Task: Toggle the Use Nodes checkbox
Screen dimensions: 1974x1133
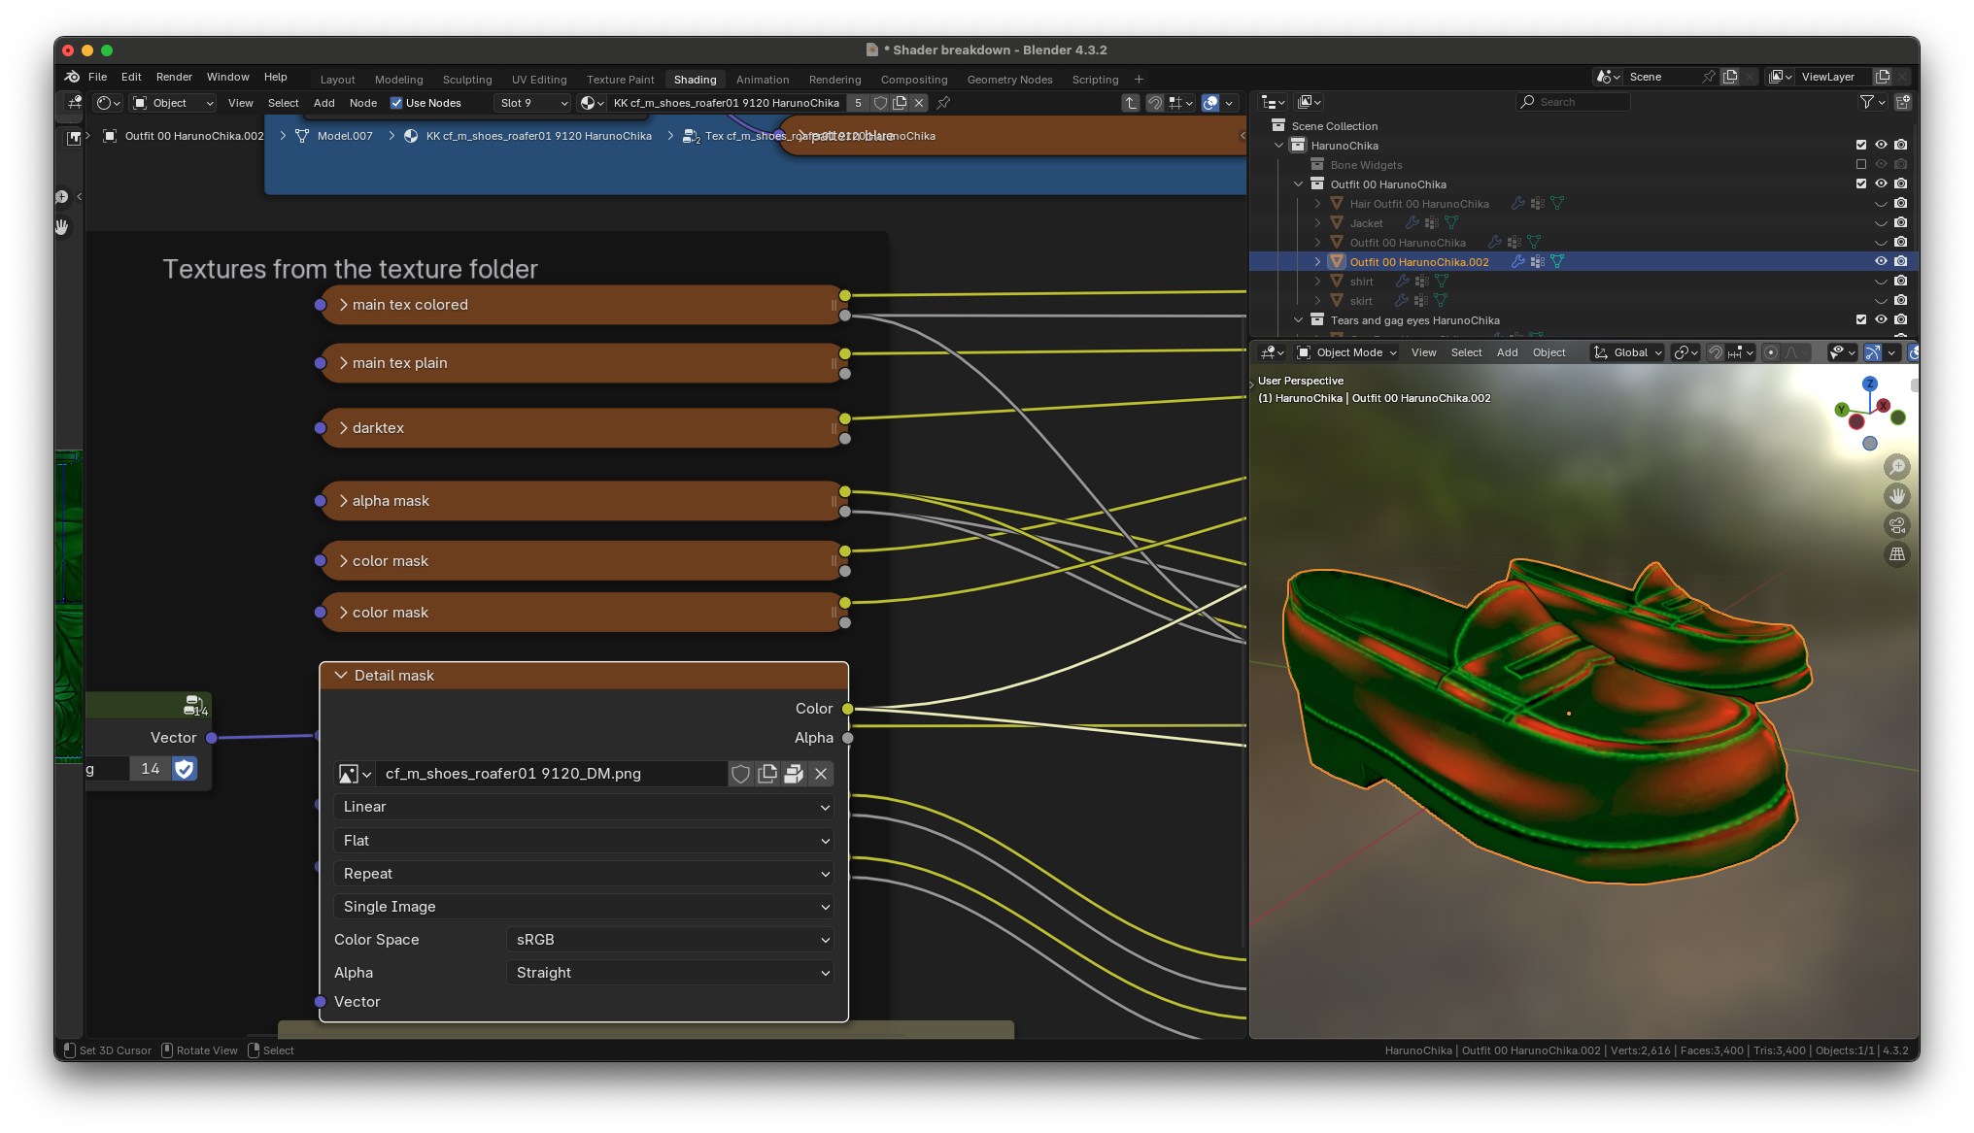Action: 396,103
